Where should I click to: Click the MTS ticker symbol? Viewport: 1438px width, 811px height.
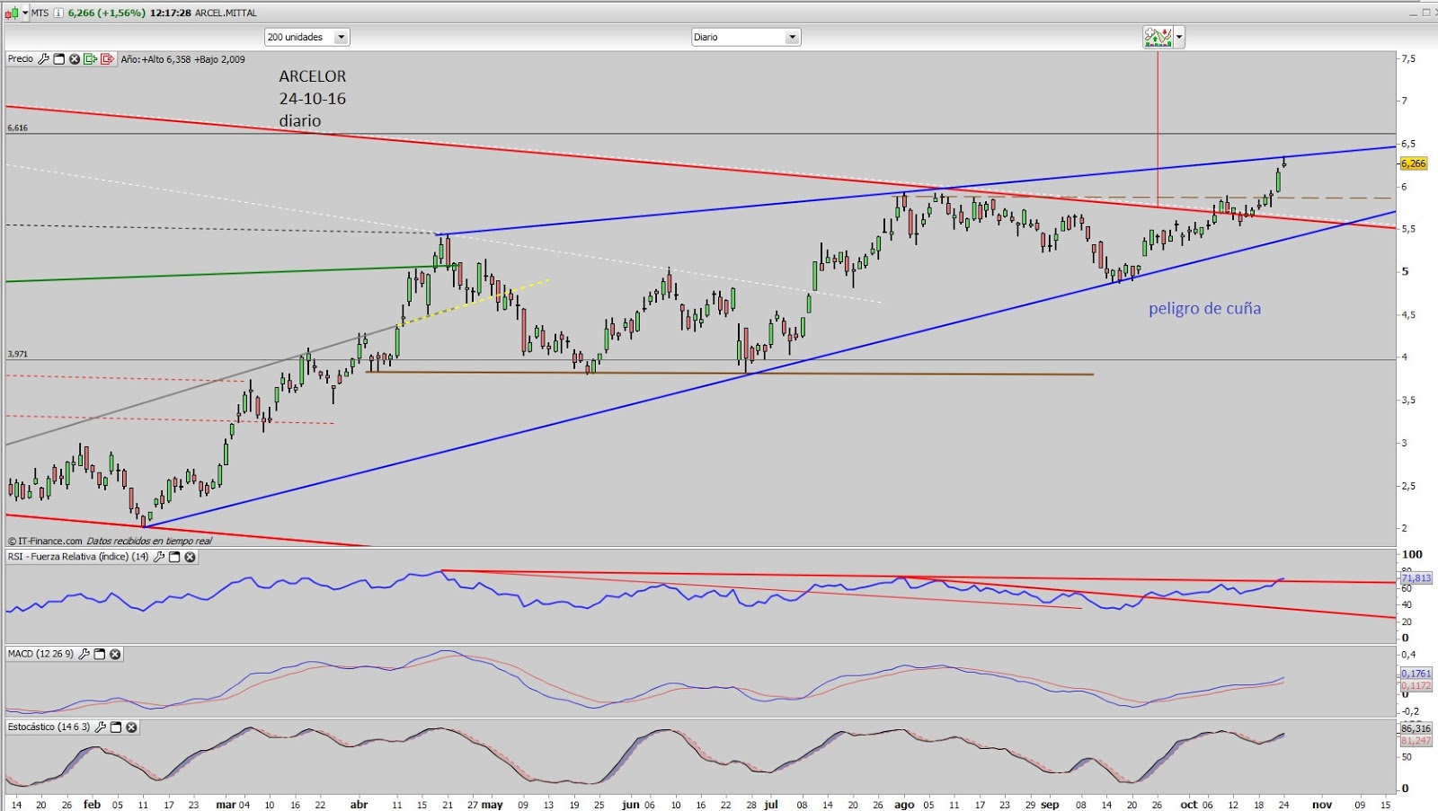[40, 13]
